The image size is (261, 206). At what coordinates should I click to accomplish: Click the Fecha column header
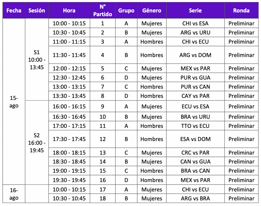coord(14,10)
